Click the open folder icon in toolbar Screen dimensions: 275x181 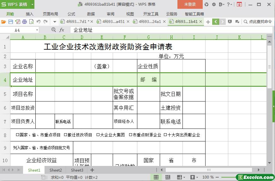pos(3,22)
